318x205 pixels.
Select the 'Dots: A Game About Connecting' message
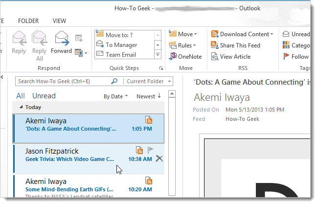[x=89, y=128]
